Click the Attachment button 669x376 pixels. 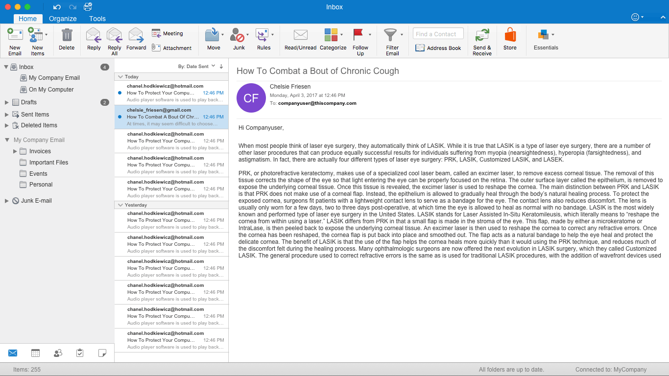pyautogui.click(x=171, y=48)
